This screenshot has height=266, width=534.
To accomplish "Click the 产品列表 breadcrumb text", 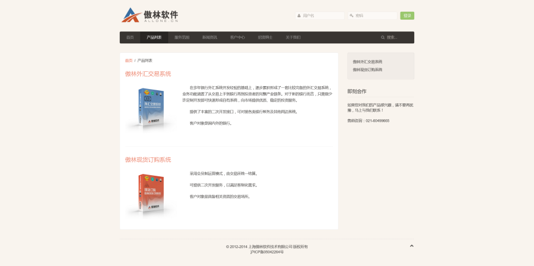I will 145,61.
